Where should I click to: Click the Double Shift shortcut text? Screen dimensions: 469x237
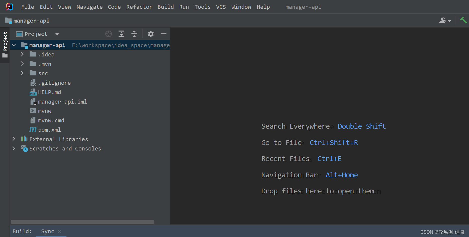pyautogui.click(x=362, y=126)
